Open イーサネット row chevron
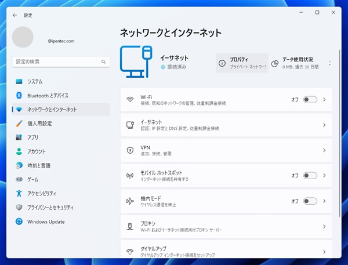This screenshot has height=265, width=348. pos(324,125)
